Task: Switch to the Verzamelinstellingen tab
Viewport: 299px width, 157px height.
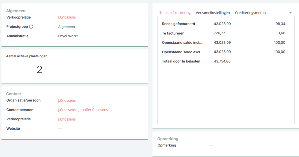Action: click(x=212, y=13)
